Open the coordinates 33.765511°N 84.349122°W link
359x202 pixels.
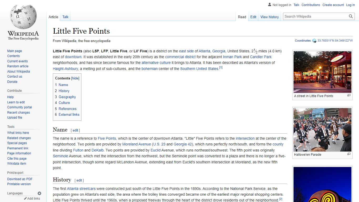click(x=335, y=41)
